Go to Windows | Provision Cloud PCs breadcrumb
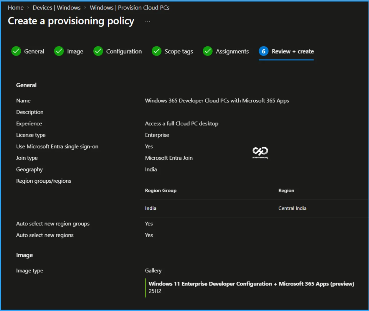 130,8
